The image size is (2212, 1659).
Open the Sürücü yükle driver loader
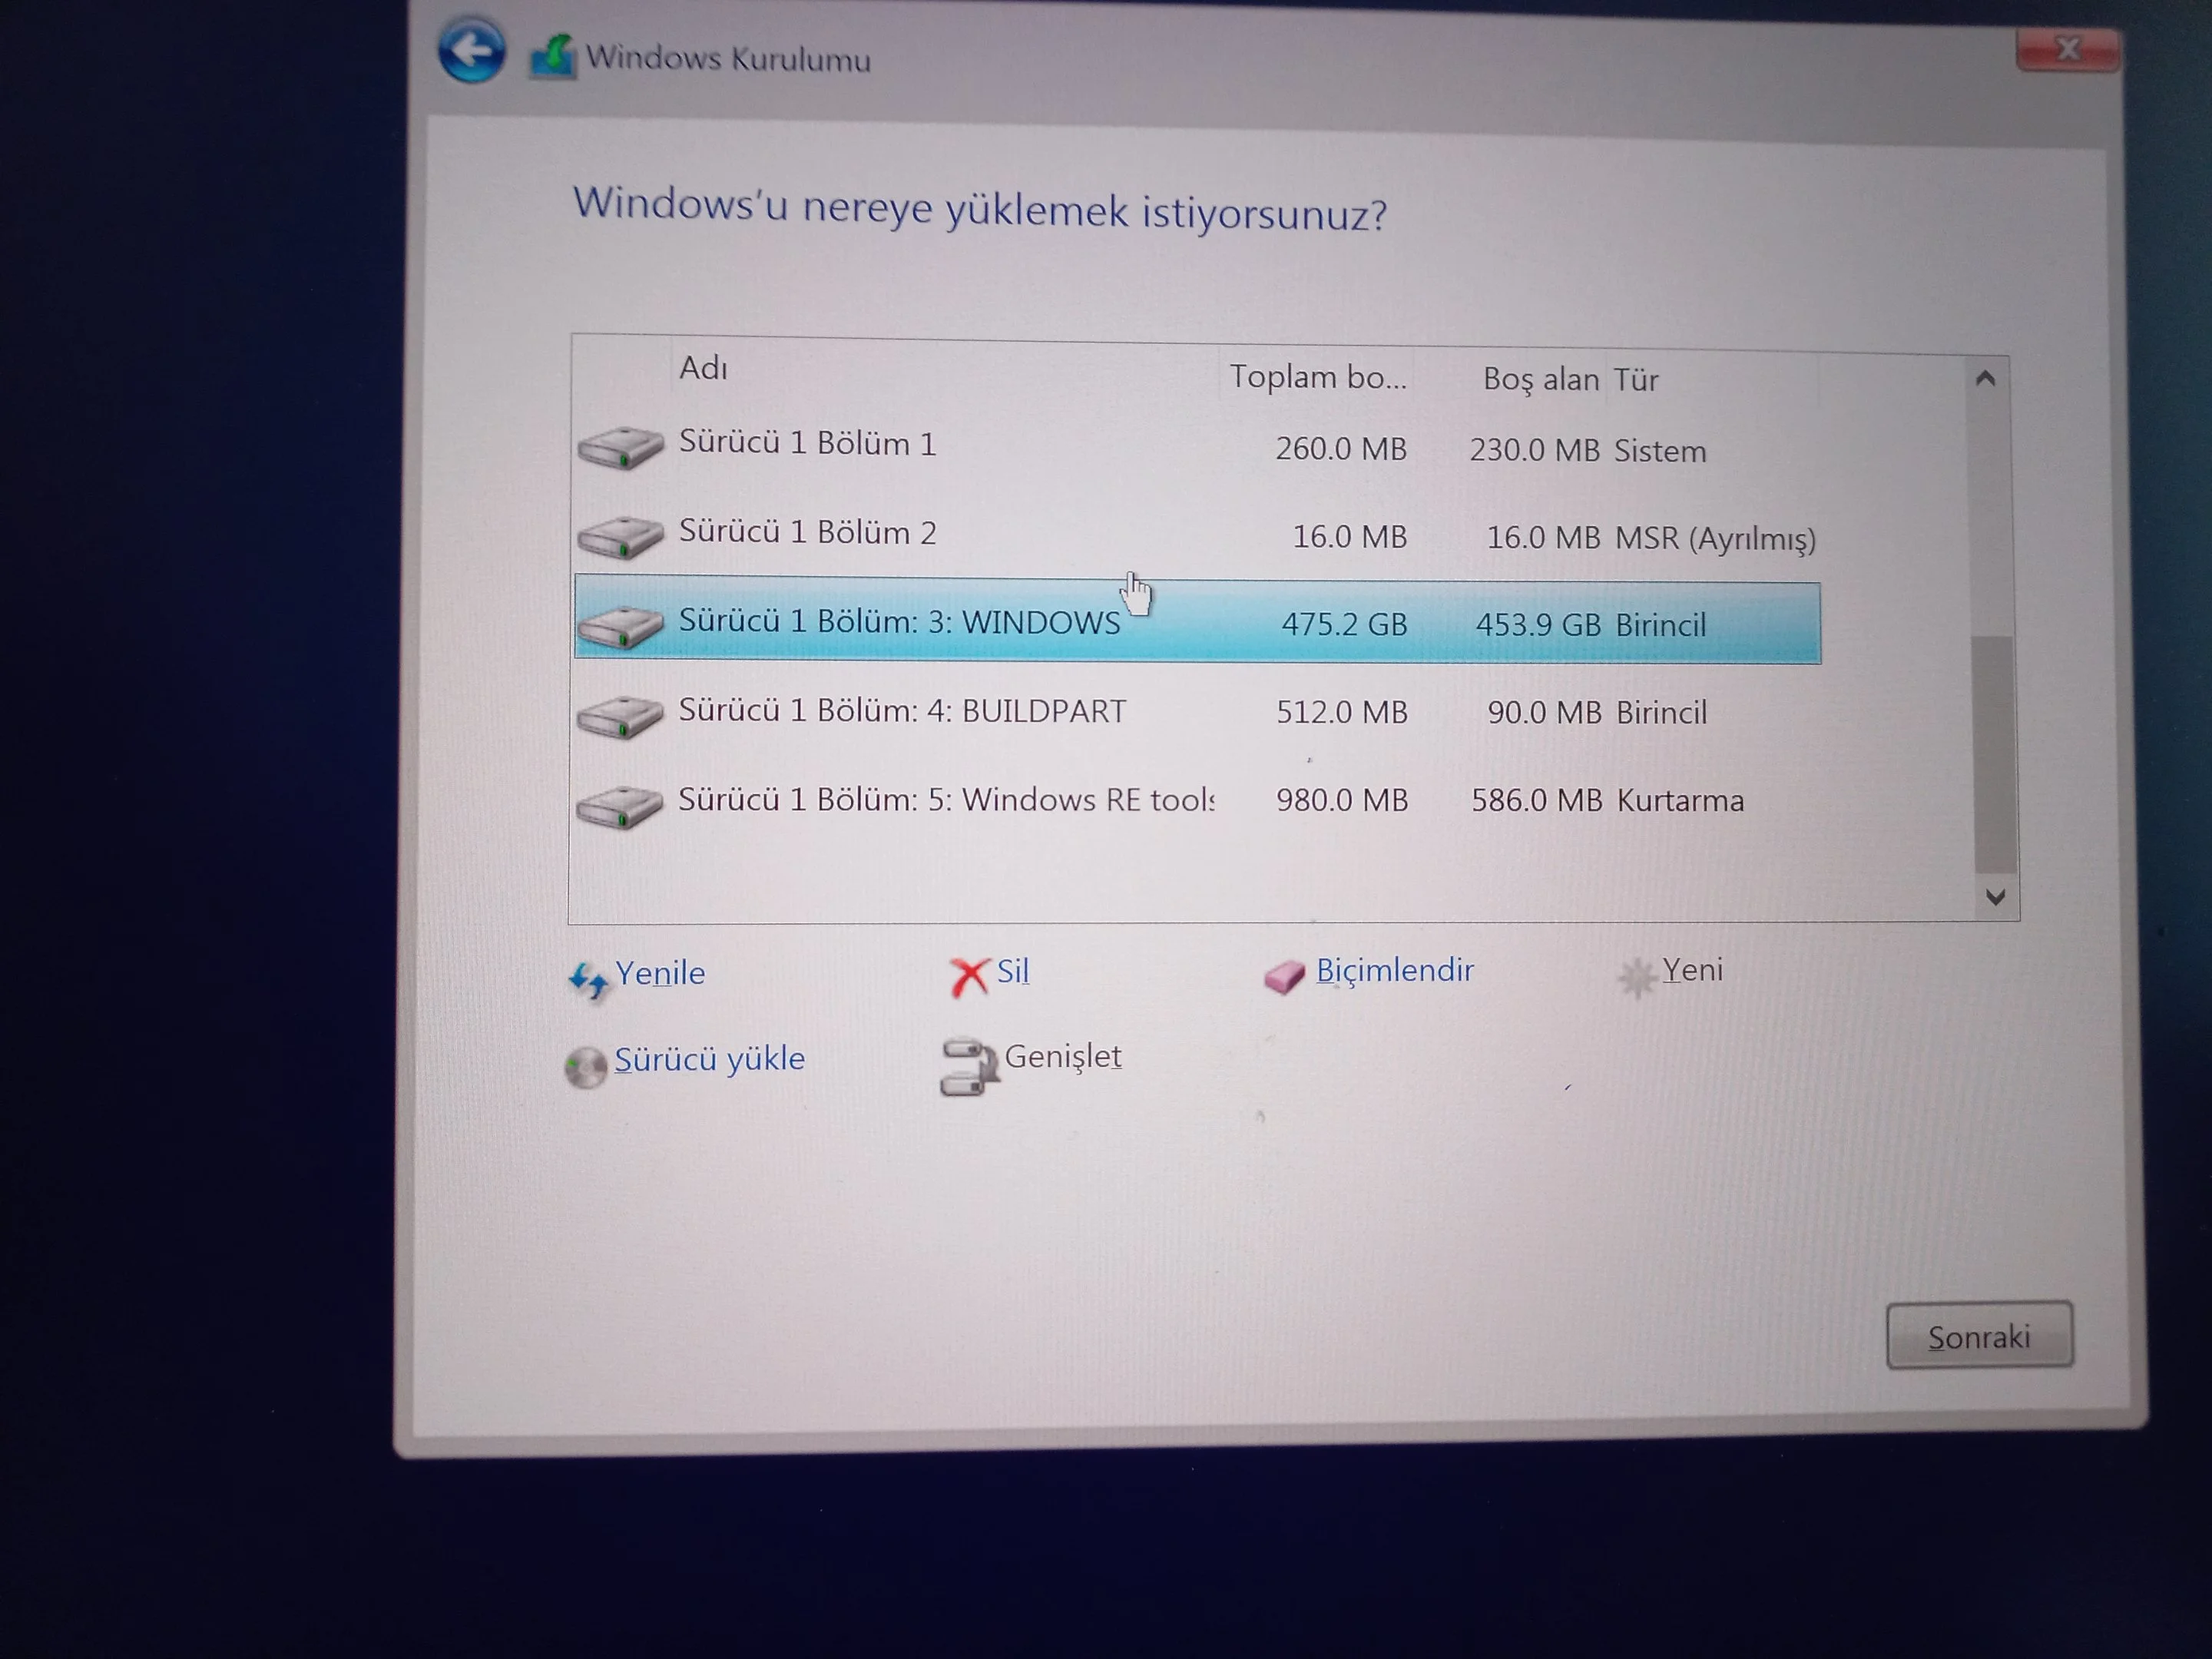[709, 1059]
